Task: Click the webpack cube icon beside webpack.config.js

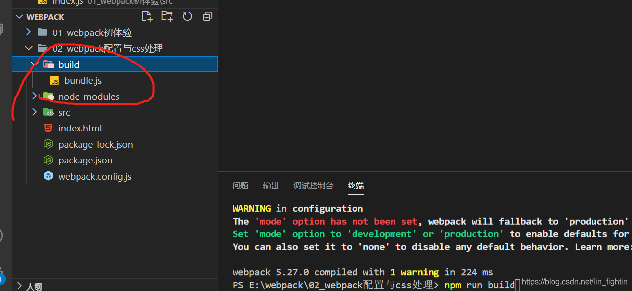Action: (x=48, y=176)
